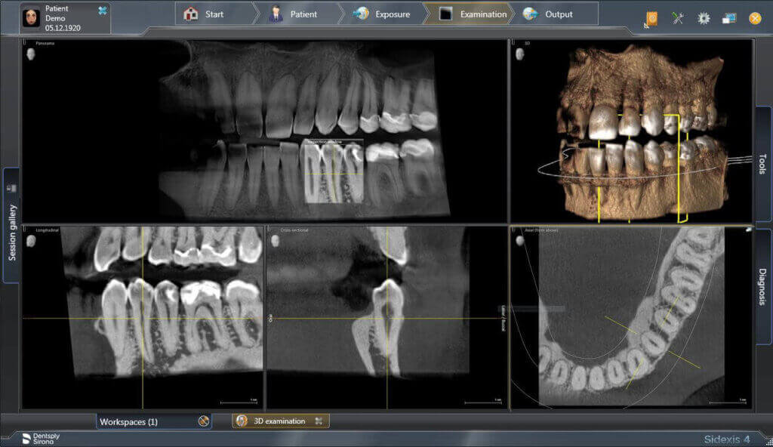The height and width of the screenshot is (447, 773).
Task: Expand the Diagnosis side panel
Action: [x=762, y=287]
